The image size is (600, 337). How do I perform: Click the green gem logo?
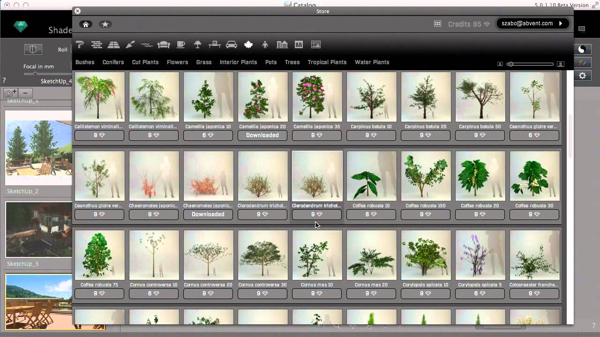pos(21,27)
